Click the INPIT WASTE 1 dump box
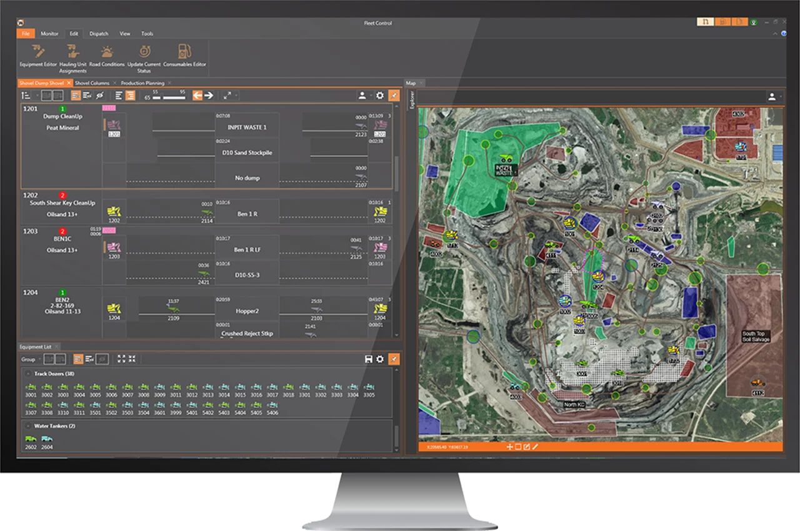 tap(246, 127)
